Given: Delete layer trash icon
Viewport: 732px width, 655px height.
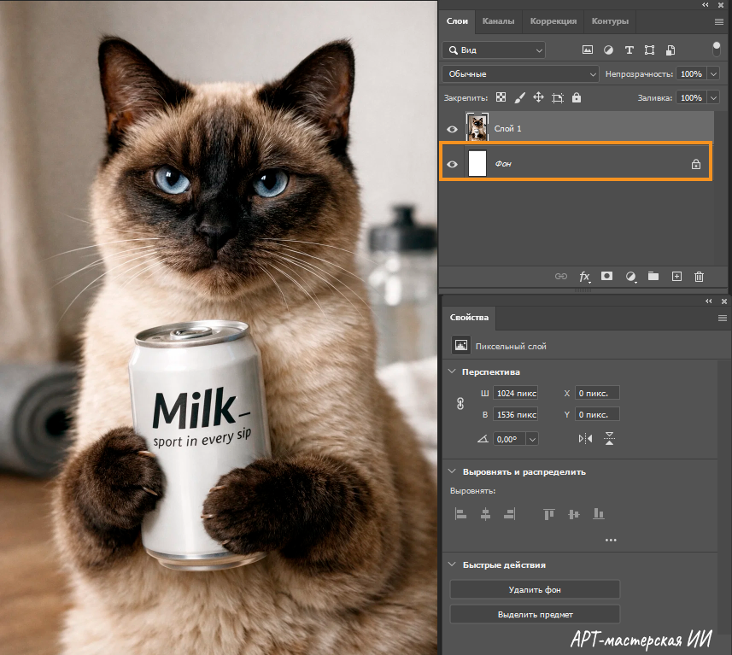Looking at the screenshot, I should pos(699,277).
